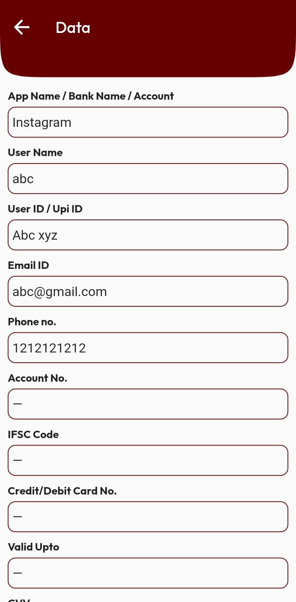Click the 'Account No.' label text
296x602 pixels.
tap(37, 378)
